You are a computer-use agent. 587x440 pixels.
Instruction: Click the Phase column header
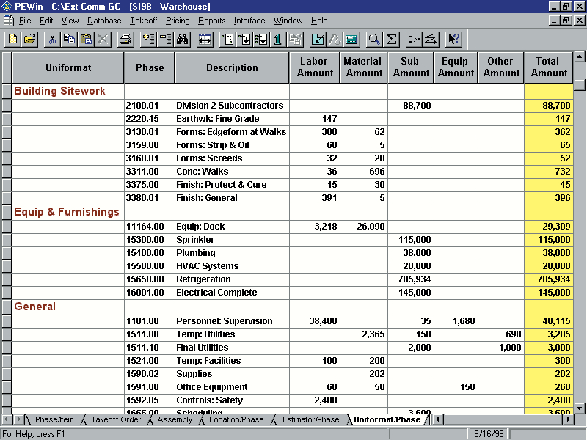pyautogui.click(x=150, y=67)
